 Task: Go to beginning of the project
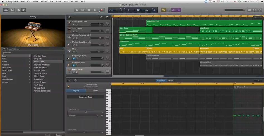point(89,10)
